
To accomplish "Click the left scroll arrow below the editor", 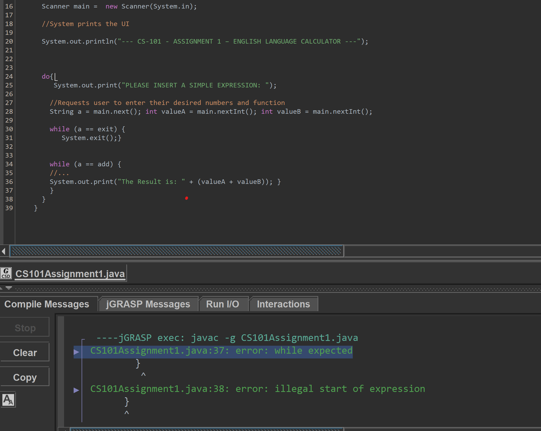I will (3, 251).
